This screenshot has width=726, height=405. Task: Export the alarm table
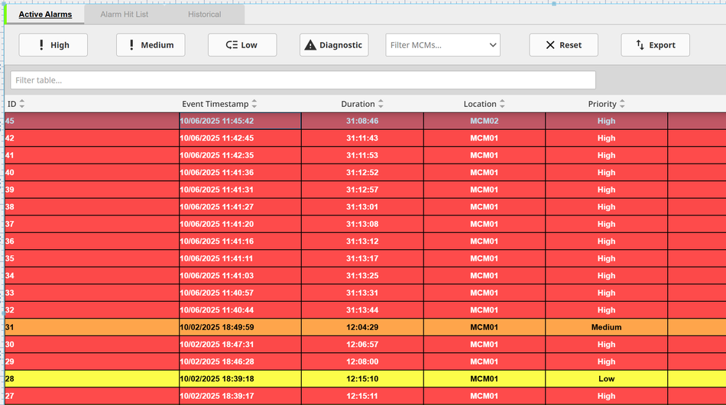(x=655, y=45)
